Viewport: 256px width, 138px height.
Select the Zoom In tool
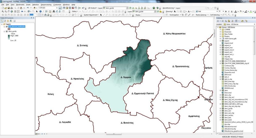pyautogui.click(x=2, y=11)
